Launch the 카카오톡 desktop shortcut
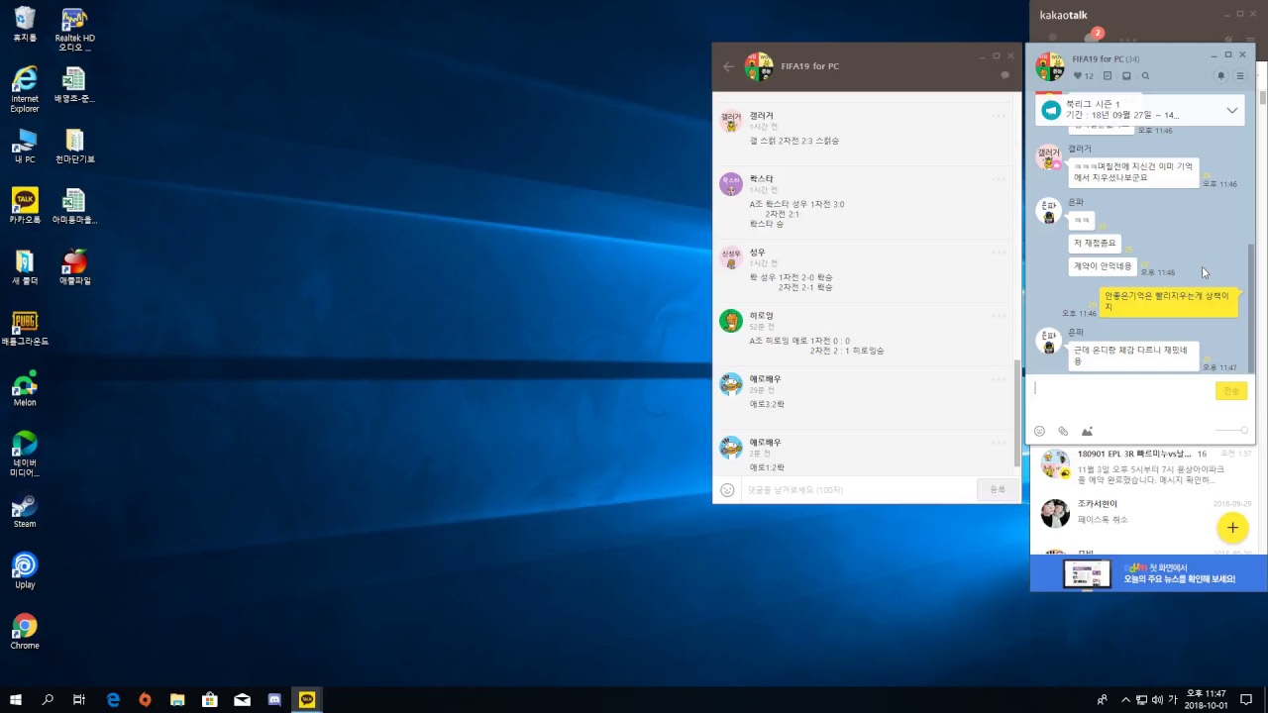 25,206
